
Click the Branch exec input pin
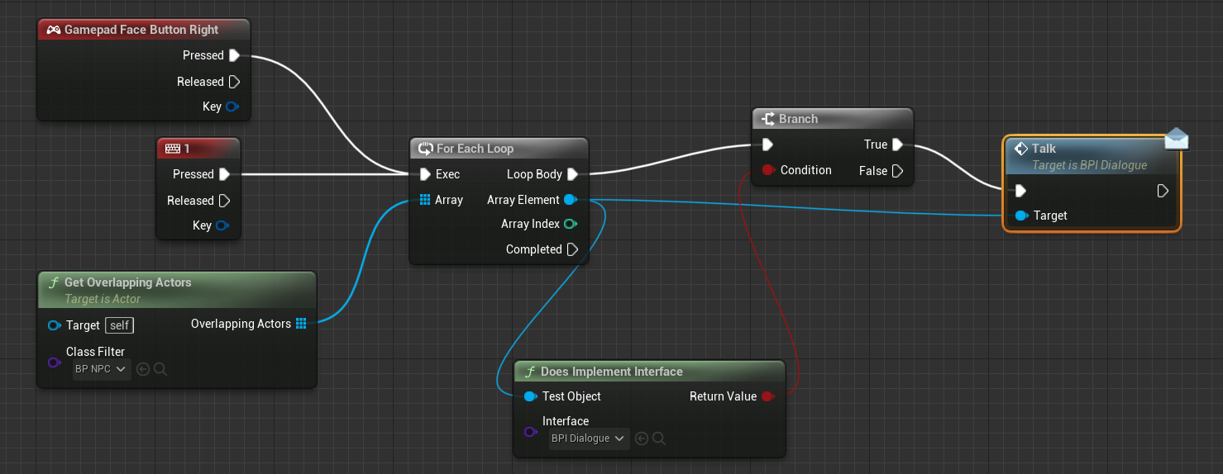click(767, 145)
